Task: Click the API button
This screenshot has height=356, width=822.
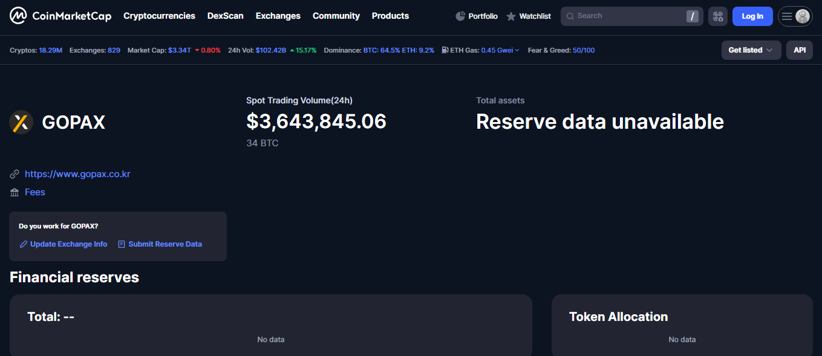Action: click(x=800, y=50)
